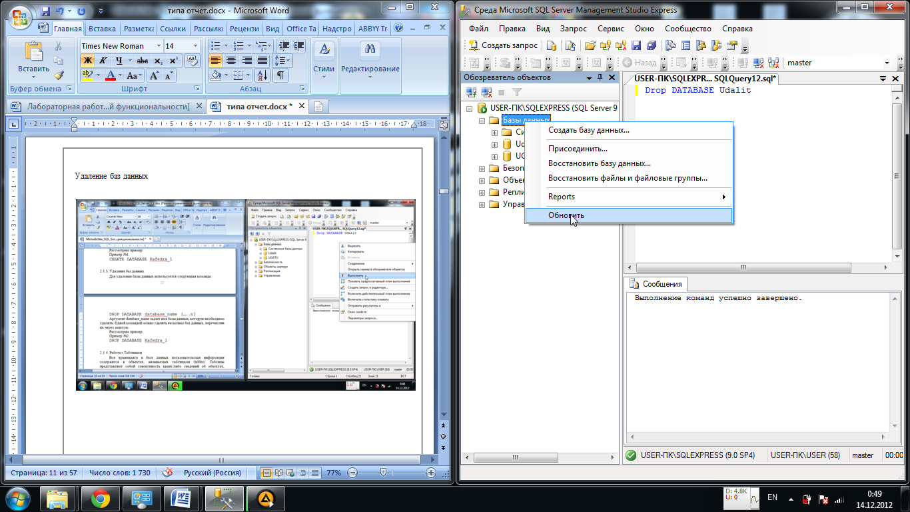Click the numbered list icon
Image resolution: width=910 pixels, height=512 pixels.
click(237, 46)
